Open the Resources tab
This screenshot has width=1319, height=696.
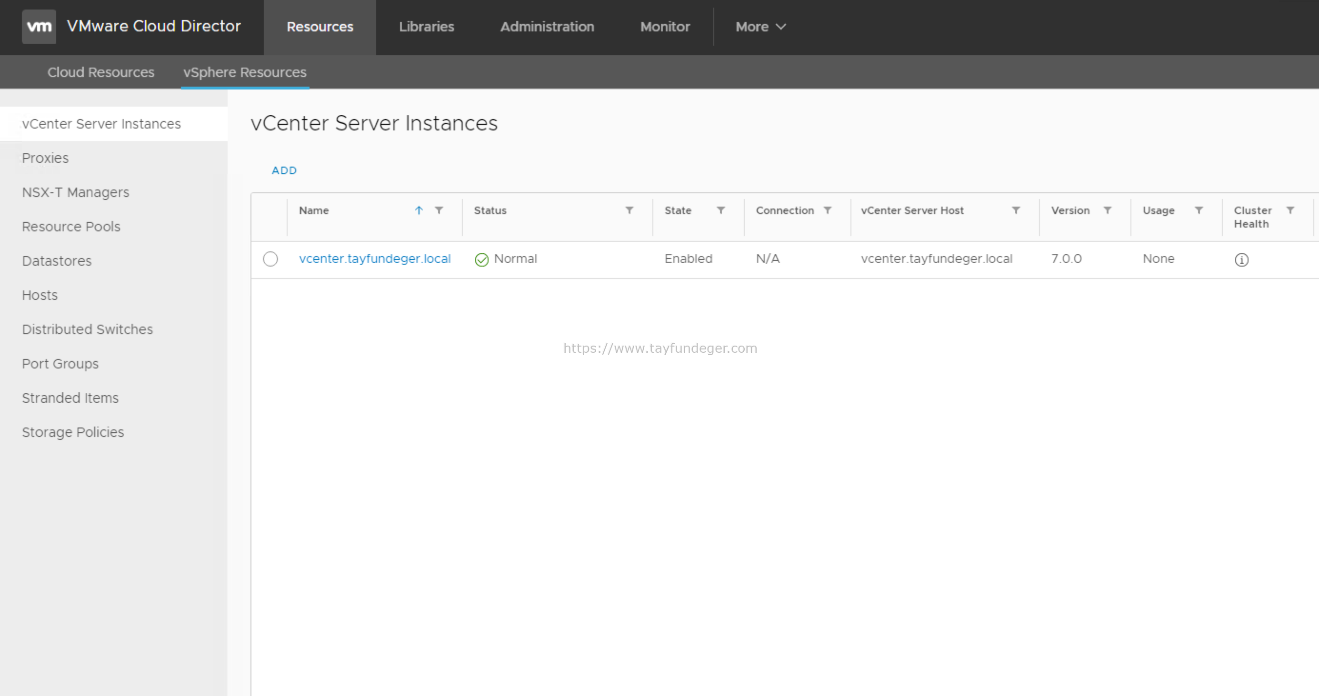pyautogui.click(x=320, y=27)
